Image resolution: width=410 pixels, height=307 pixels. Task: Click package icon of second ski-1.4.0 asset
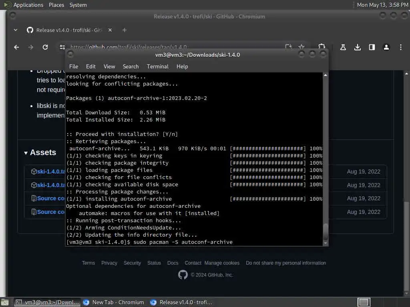point(34,185)
